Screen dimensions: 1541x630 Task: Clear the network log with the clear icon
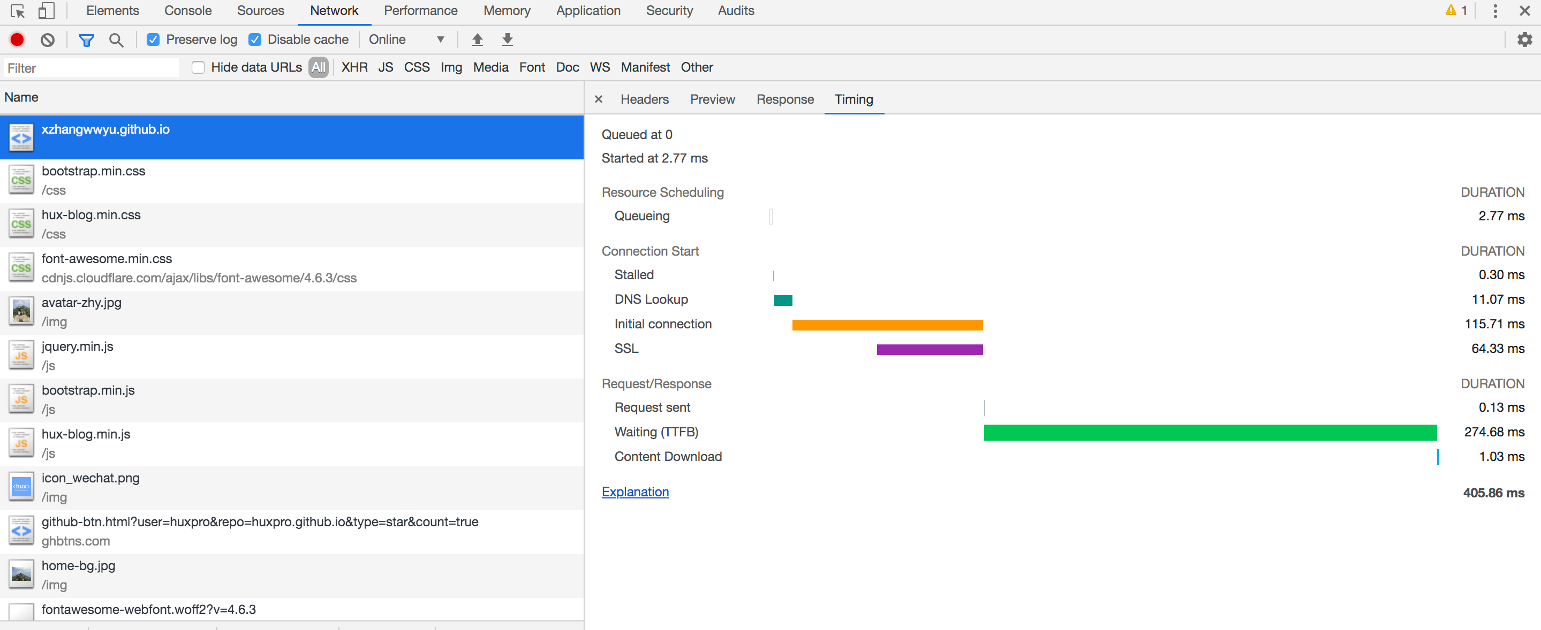tap(47, 40)
